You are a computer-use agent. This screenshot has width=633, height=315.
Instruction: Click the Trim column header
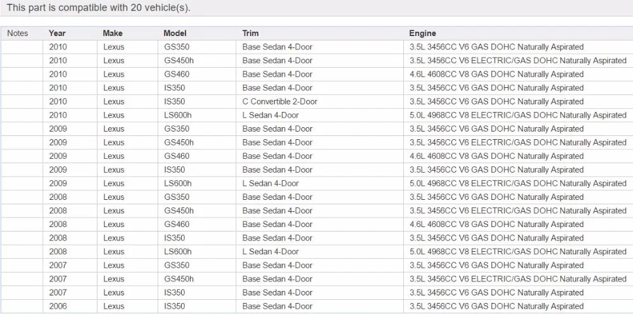pyautogui.click(x=250, y=33)
